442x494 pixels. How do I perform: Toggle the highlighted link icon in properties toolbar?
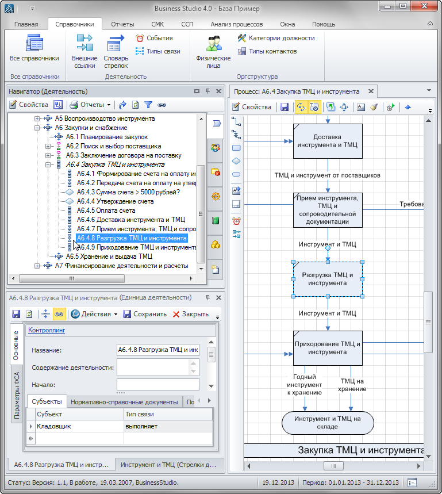[59, 314]
